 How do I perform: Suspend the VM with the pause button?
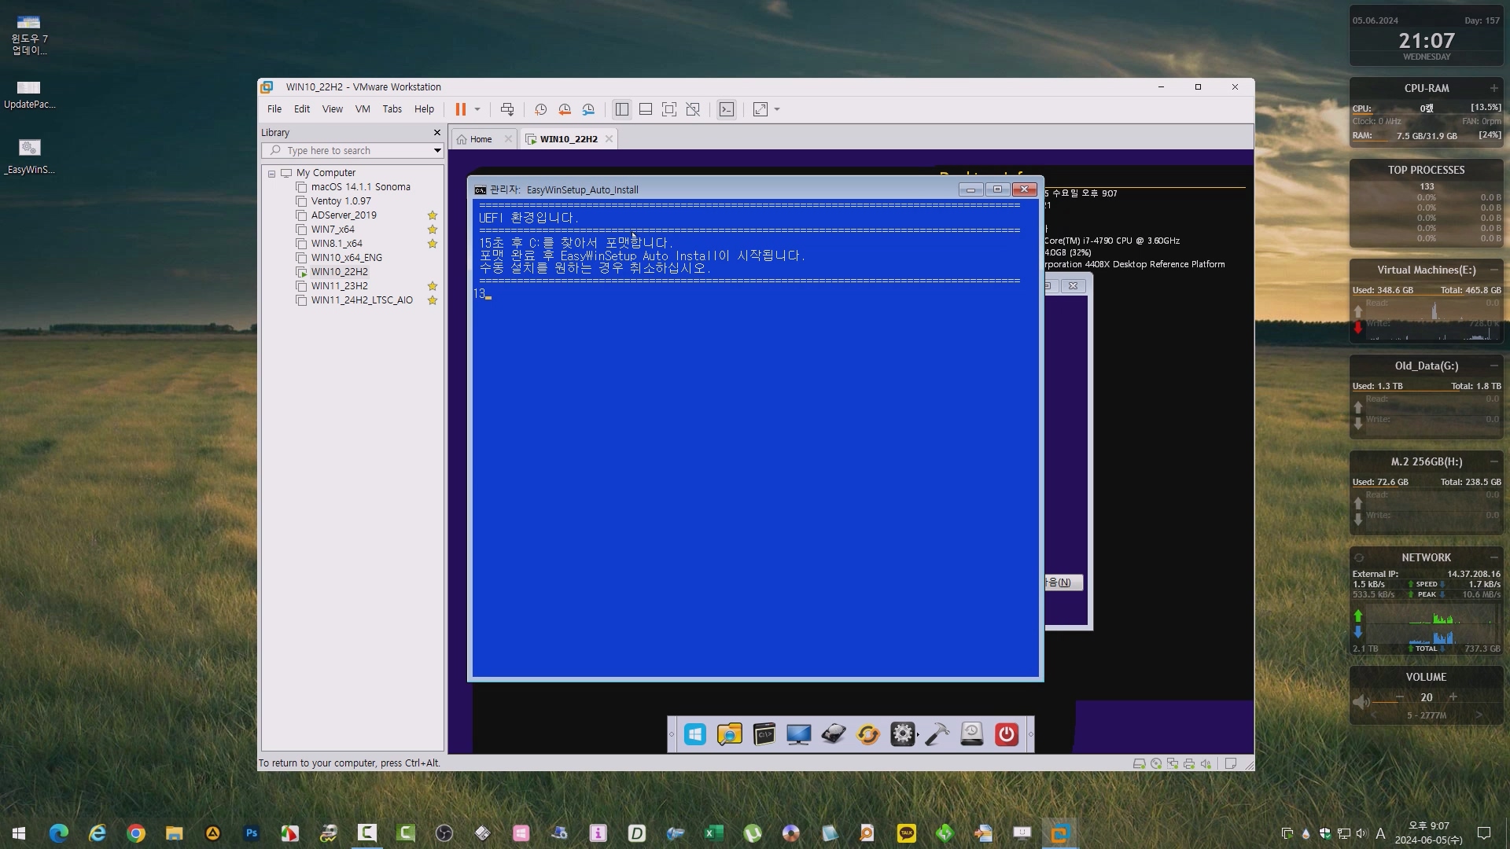460,109
